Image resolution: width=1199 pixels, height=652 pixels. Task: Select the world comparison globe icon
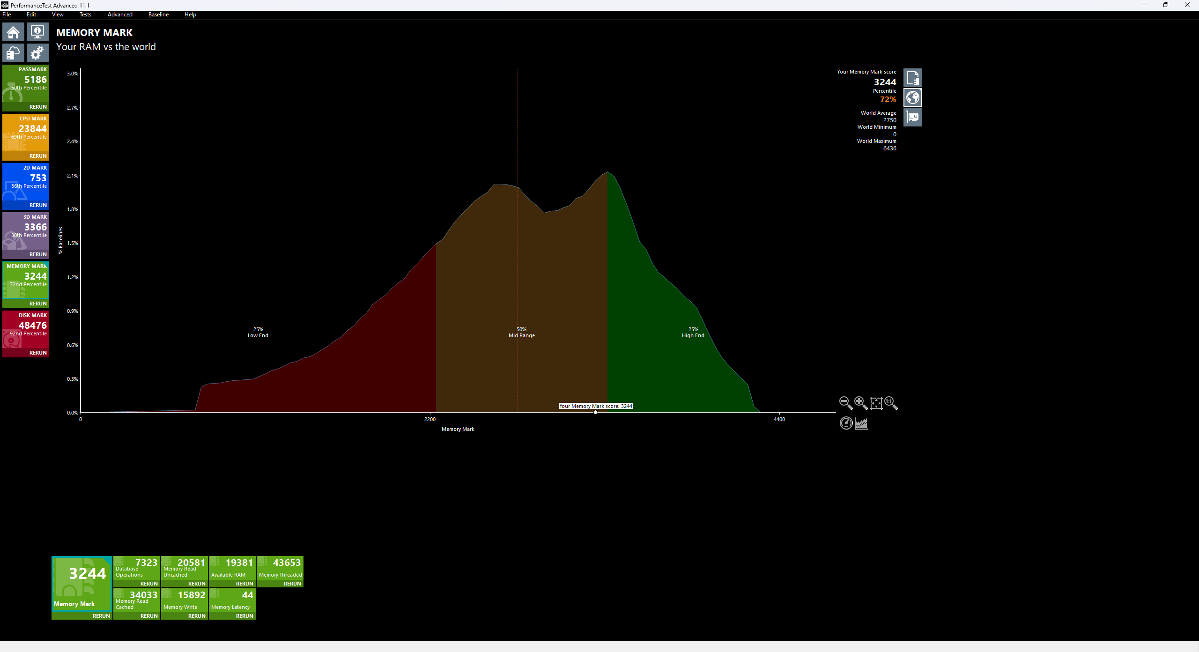coord(912,98)
